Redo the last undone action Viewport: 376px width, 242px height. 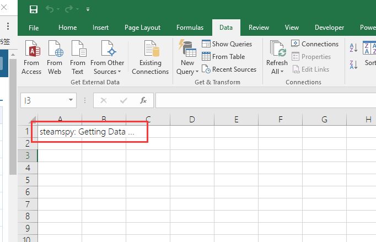click(69, 9)
